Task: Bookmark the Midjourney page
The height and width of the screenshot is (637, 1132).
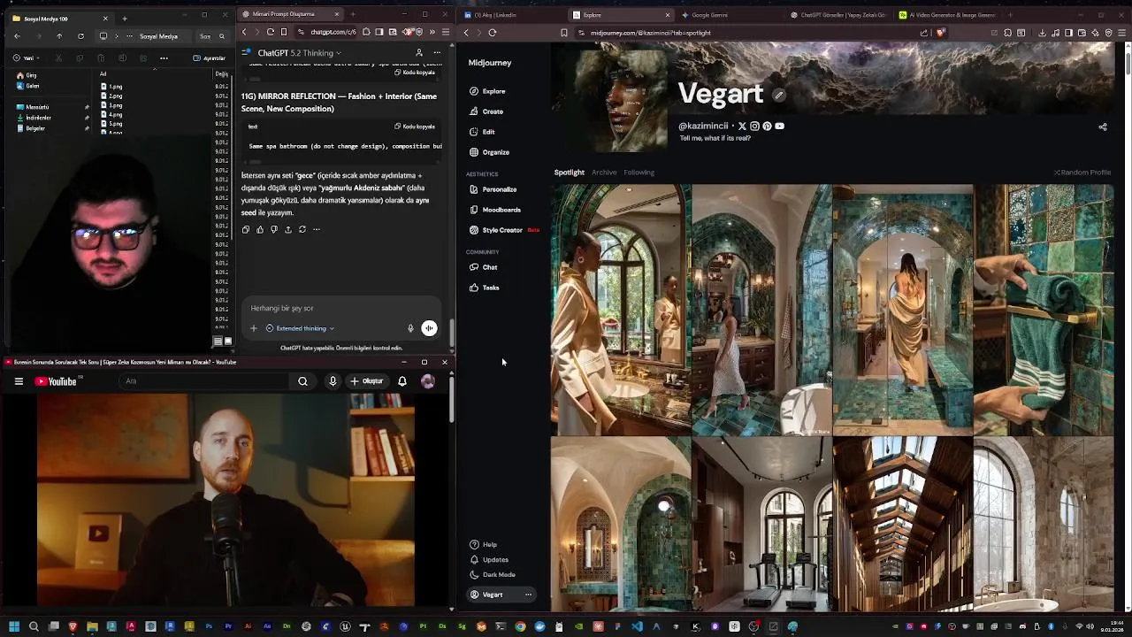Action: coord(563,33)
